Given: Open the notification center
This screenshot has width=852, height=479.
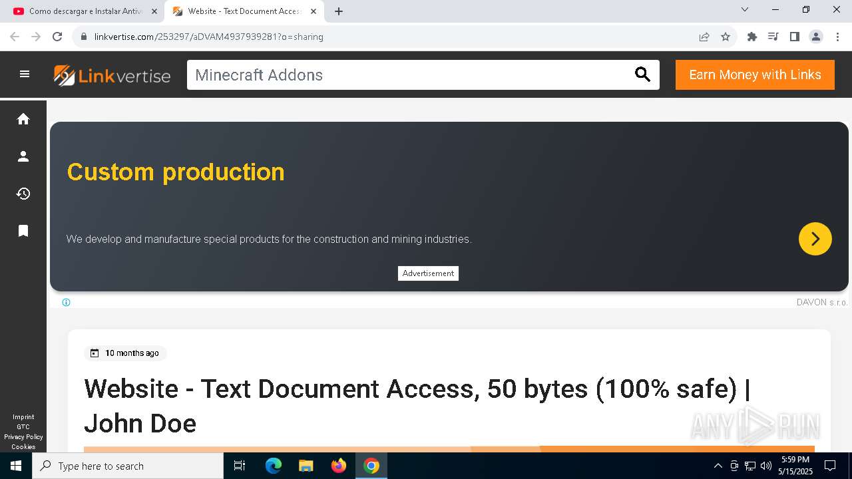Looking at the screenshot, I should [830, 466].
